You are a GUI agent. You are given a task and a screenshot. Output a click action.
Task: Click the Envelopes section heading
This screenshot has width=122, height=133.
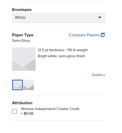tap(22, 10)
